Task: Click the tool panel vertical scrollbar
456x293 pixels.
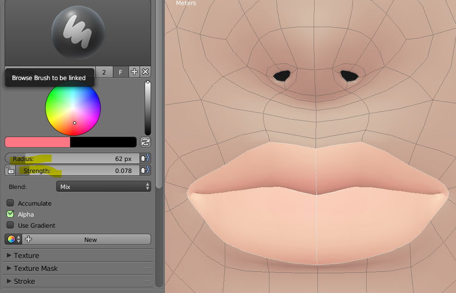Action: [x=159, y=94]
